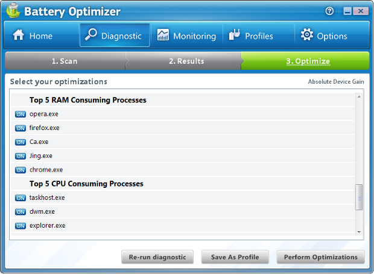
Task: Click the Top 5 CPU Consuming Processes heading
Action: (x=86, y=184)
